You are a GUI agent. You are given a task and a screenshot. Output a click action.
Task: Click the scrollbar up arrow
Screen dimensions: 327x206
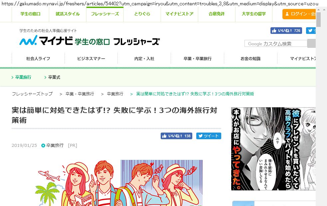pos(318,10)
